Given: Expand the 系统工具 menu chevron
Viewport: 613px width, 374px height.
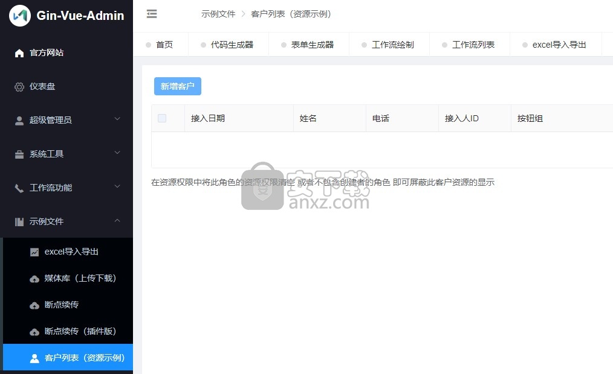Looking at the screenshot, I should pos(117,153).
